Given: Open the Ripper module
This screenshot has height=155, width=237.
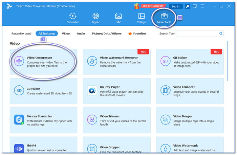Looking at the screenshot, I should 95,18.
